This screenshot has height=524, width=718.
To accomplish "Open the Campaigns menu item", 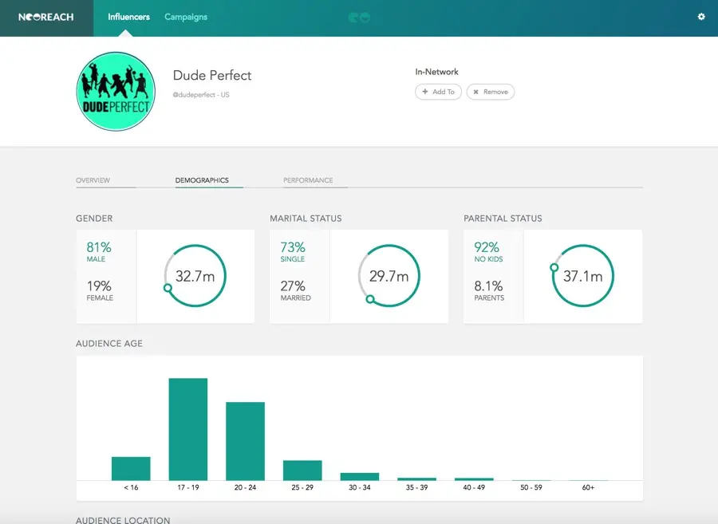I will (x=186, y=17).
